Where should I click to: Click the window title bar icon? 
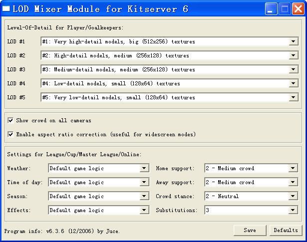pos(6,9)
